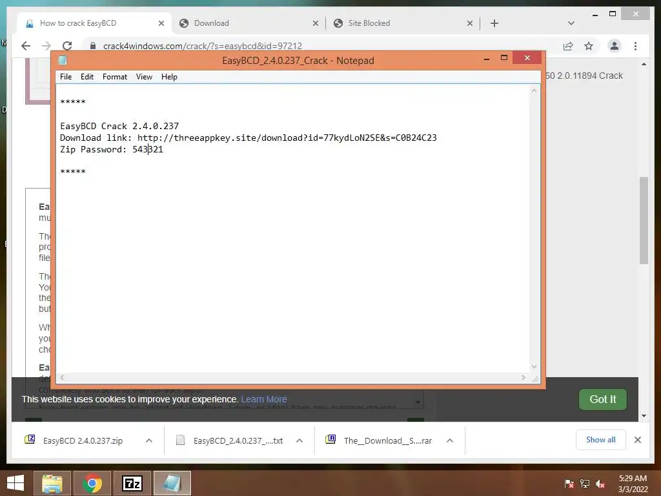The image size is (661, 496).
Task: Click the Notepad horizontal scroll left arrow
Action: click(x=62, y=377)
